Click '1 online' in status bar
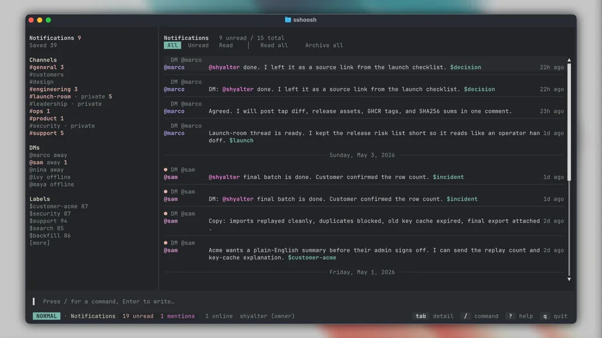602x338 pixels. click(219, 316)
